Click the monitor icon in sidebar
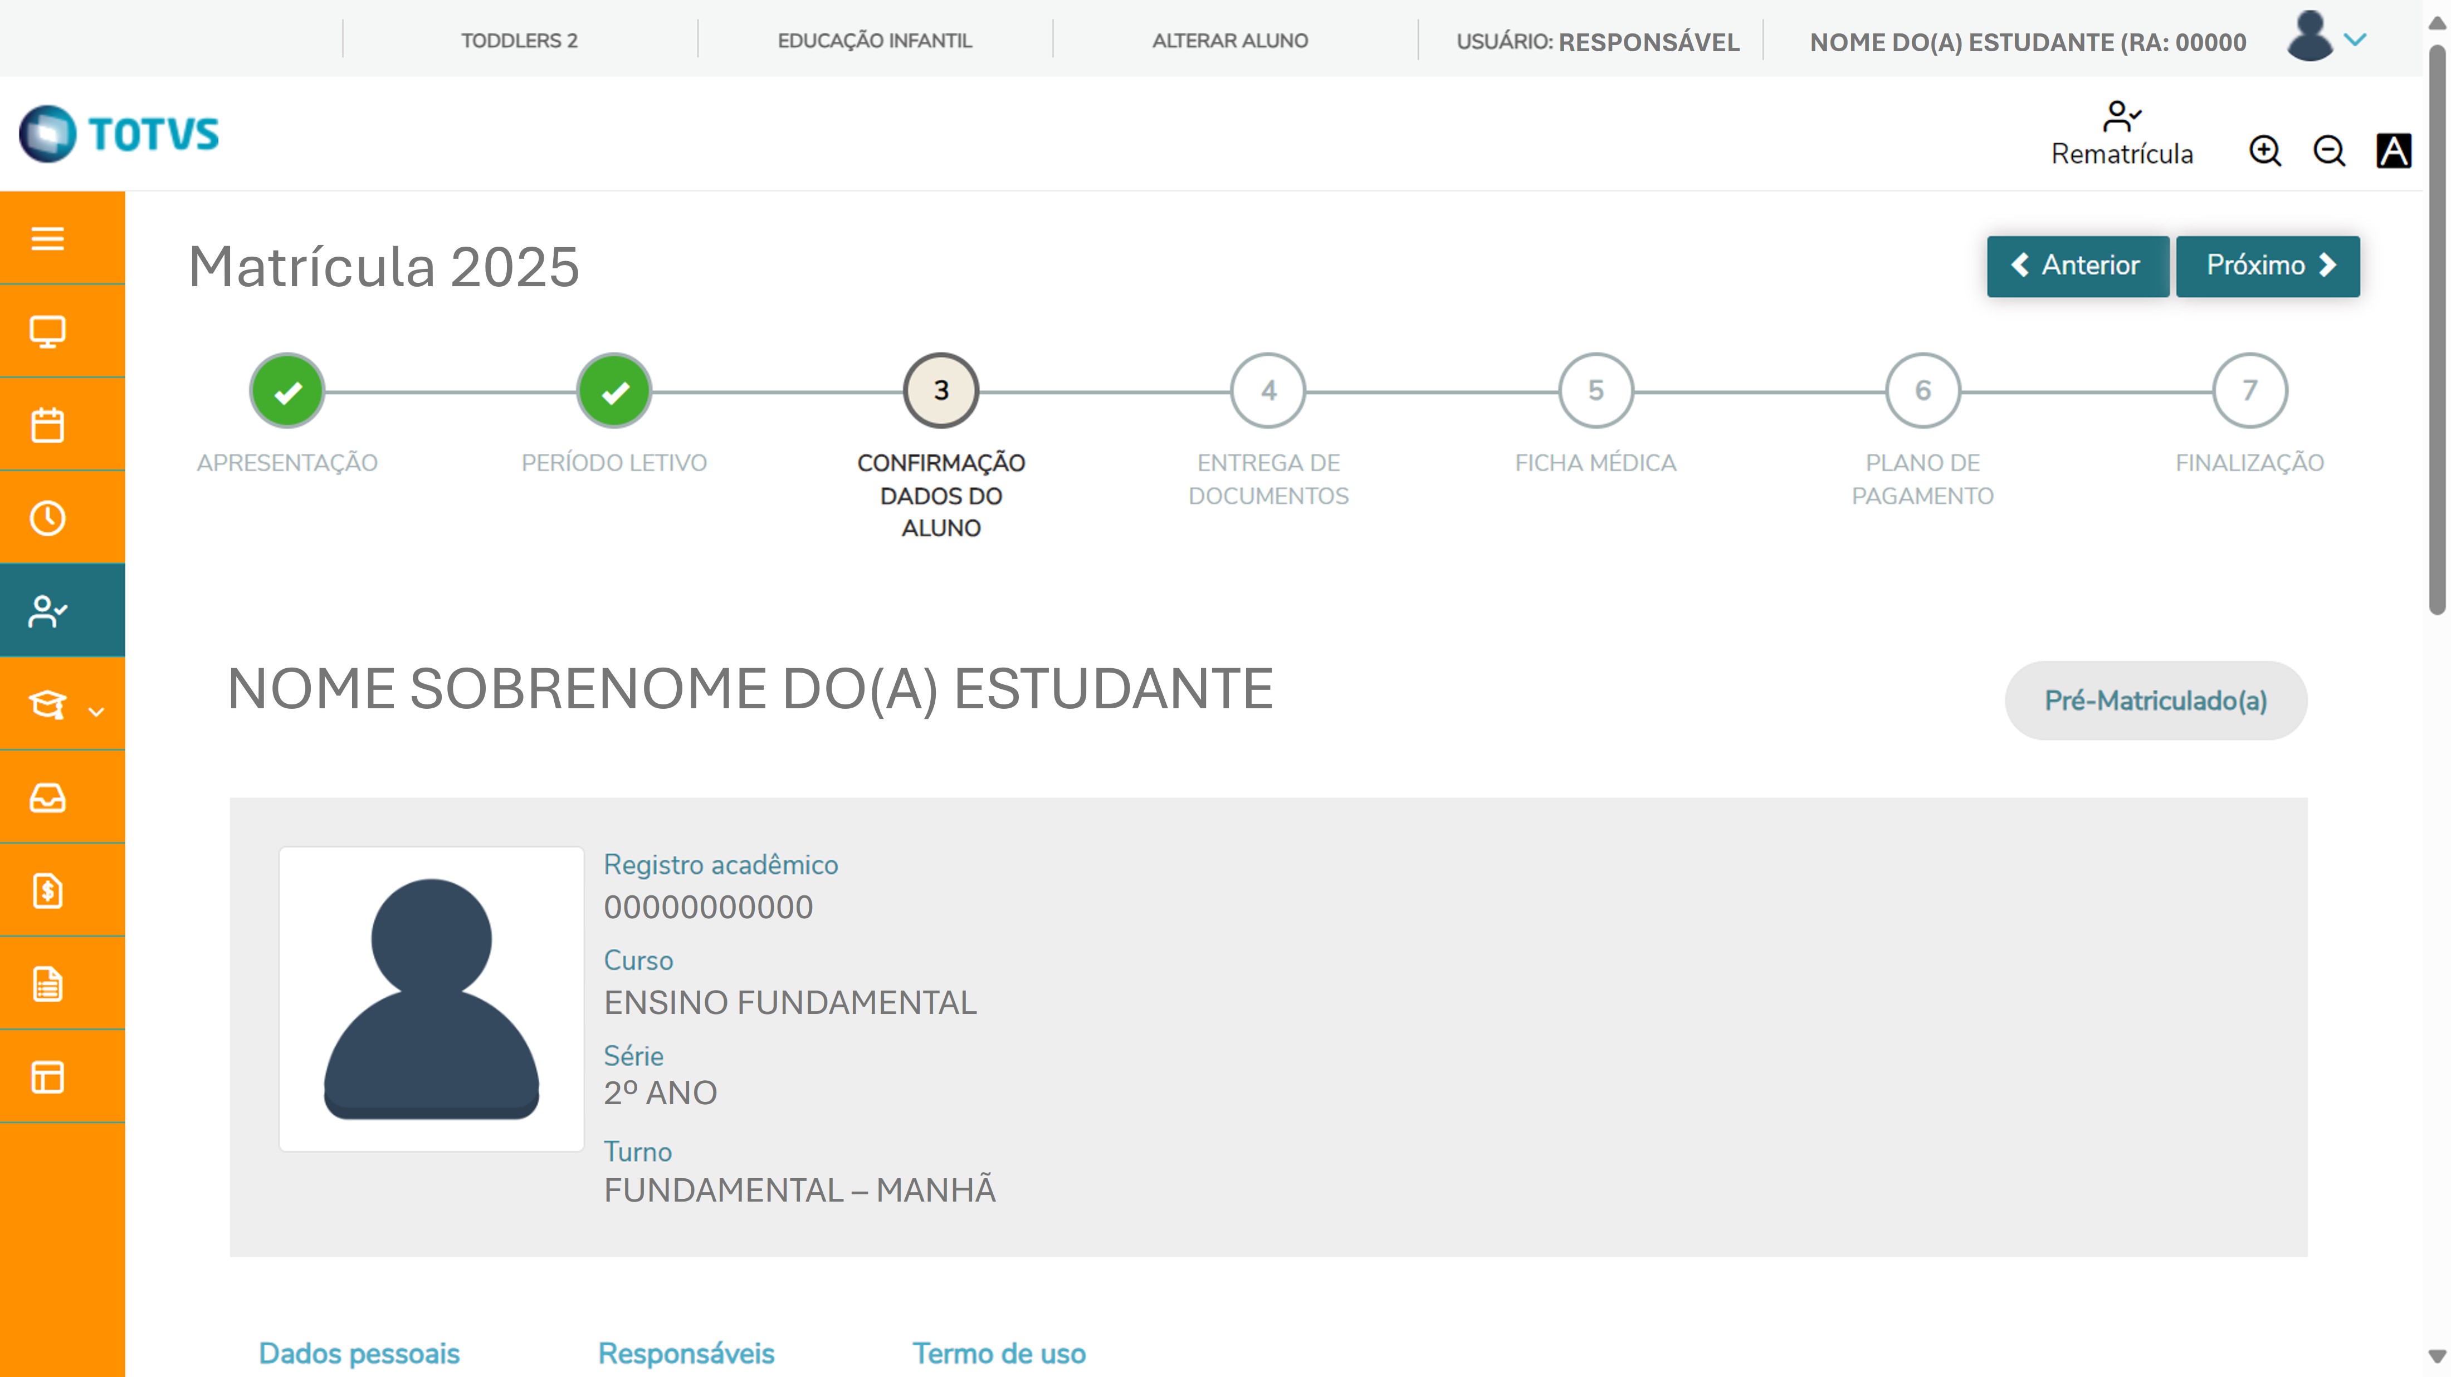The width and height of the screenshot is (2451, 1377). [x=47, y=331]
